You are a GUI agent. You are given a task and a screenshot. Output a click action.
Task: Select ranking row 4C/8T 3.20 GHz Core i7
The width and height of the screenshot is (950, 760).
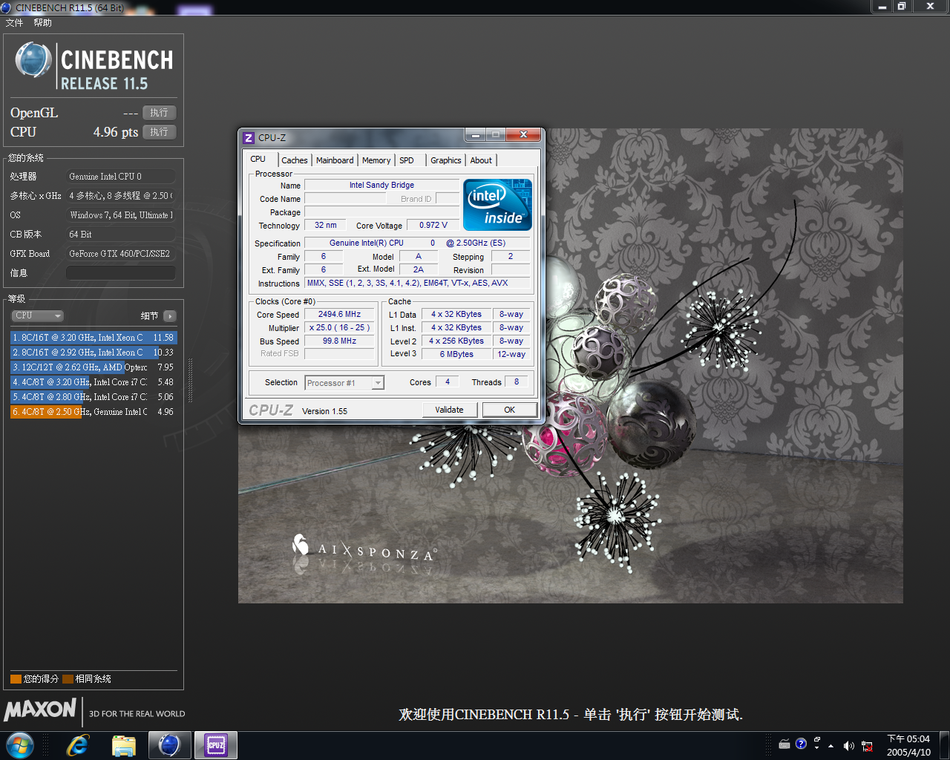94,382
